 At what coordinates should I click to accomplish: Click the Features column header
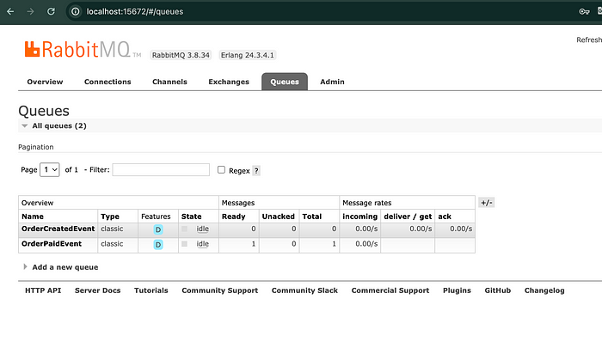pyautogui.click(x=156, y=217)
